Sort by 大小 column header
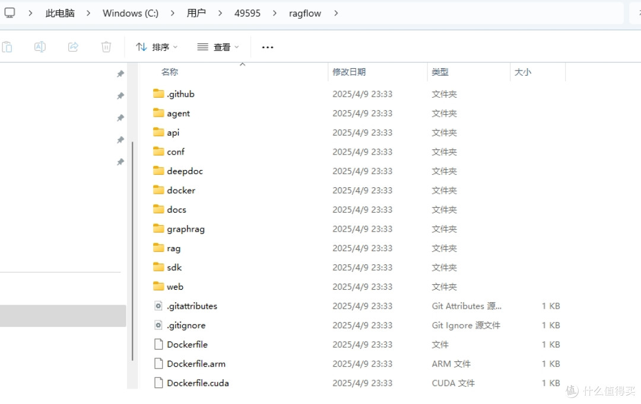The height and width of the screenshot is (404, 641). (523, 72)
